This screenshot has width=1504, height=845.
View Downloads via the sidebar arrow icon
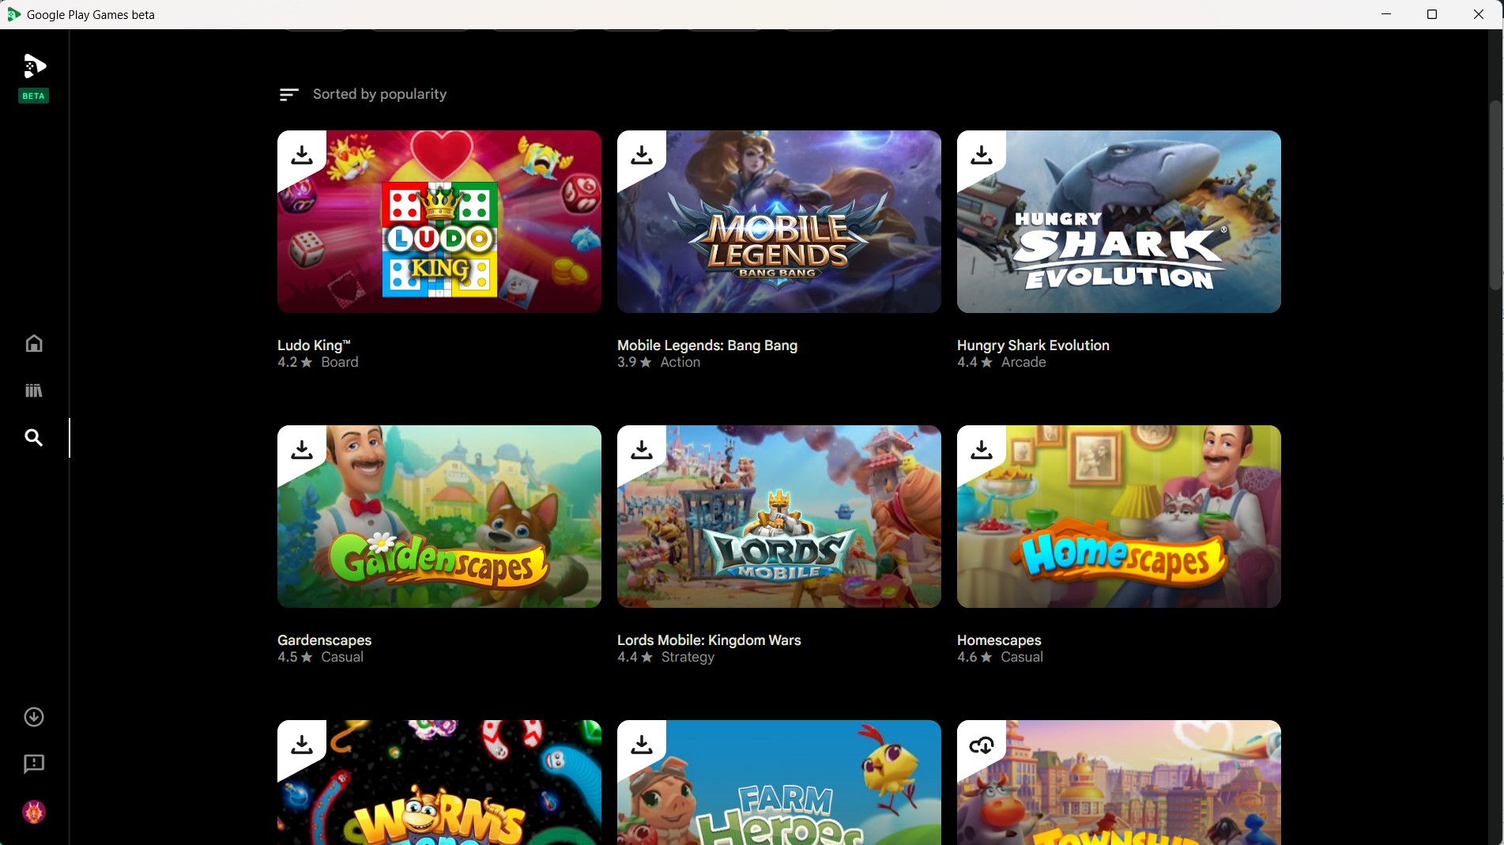33,717
